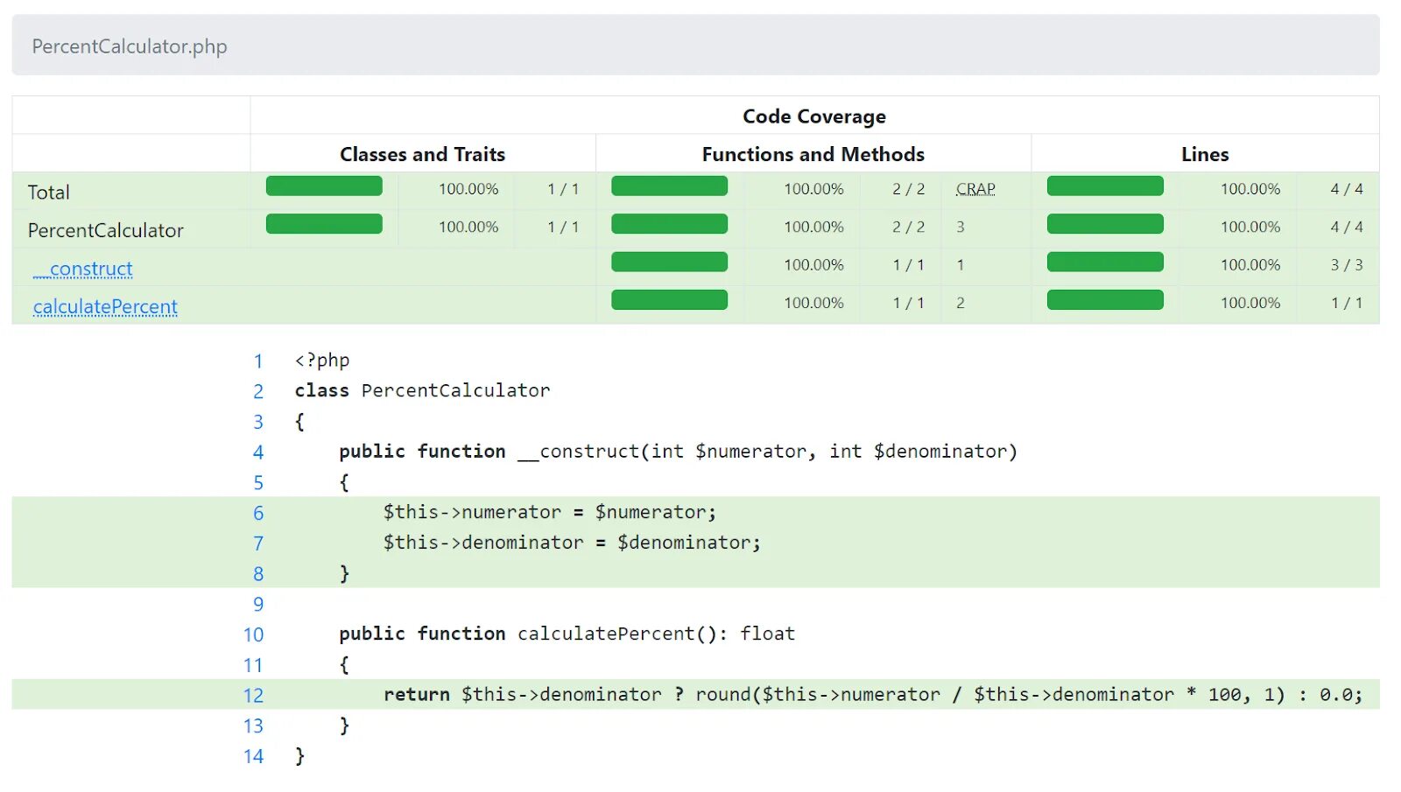Open the __construct method link

click(83, 269)
